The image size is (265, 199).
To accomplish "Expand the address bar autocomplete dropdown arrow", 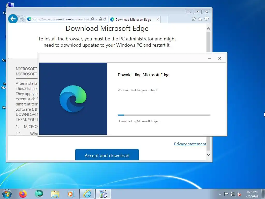I will tap(96, 19).
